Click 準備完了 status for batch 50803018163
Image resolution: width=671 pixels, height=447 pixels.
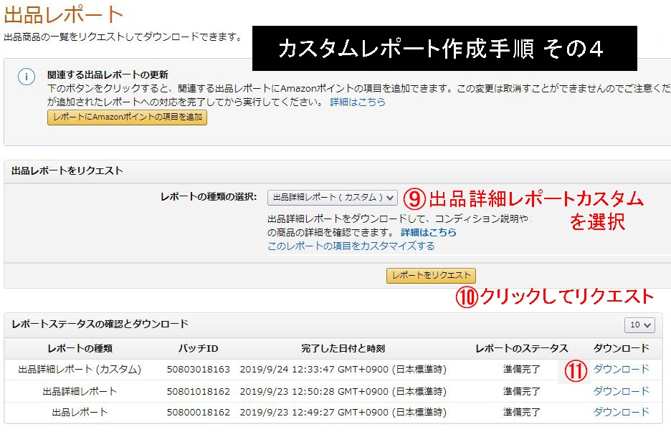pyautogui.click(x=522, y=369)
